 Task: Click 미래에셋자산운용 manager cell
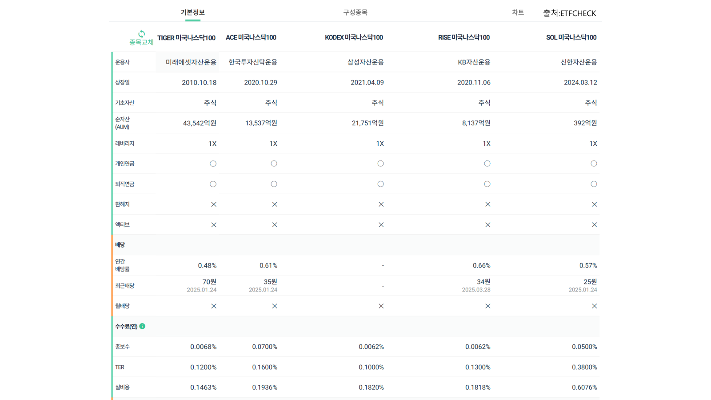pyautogui.click(x=191, y=62)
